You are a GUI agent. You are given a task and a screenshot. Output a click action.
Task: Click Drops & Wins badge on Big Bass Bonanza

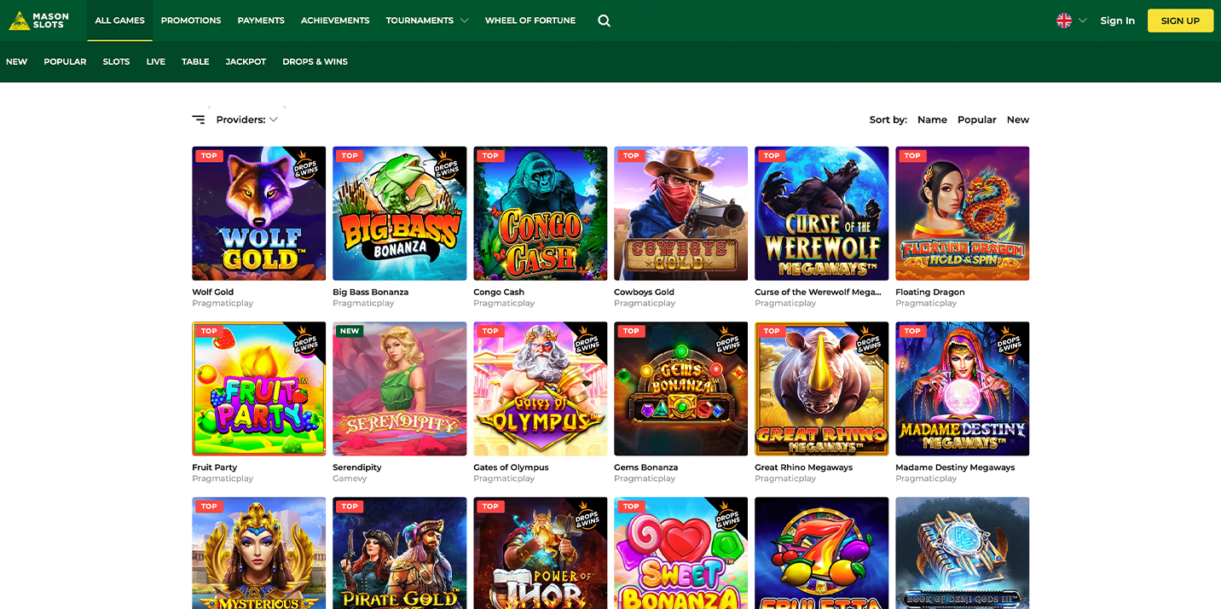pos(447,165)
